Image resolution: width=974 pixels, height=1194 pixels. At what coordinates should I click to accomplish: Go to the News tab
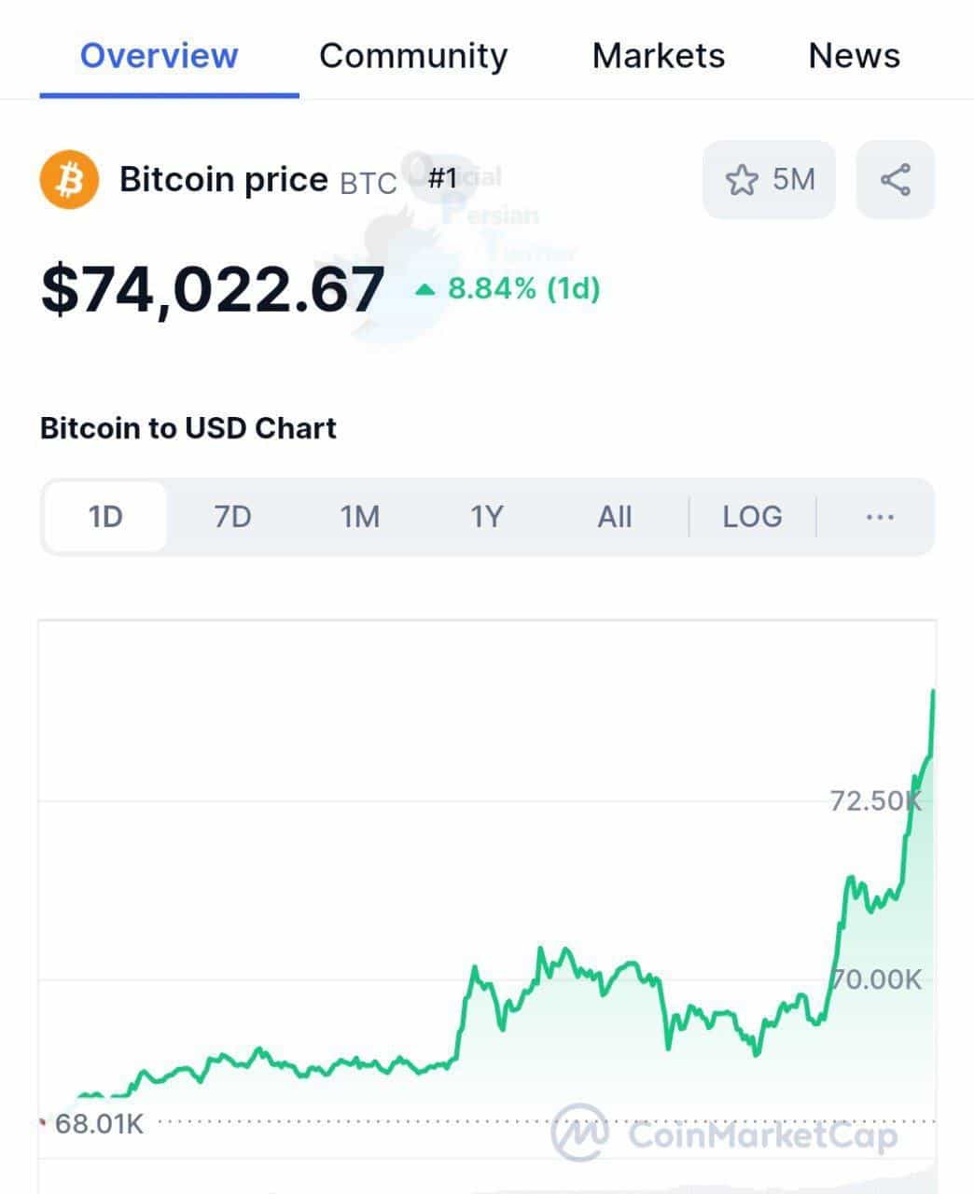click(x=854, y=56)
